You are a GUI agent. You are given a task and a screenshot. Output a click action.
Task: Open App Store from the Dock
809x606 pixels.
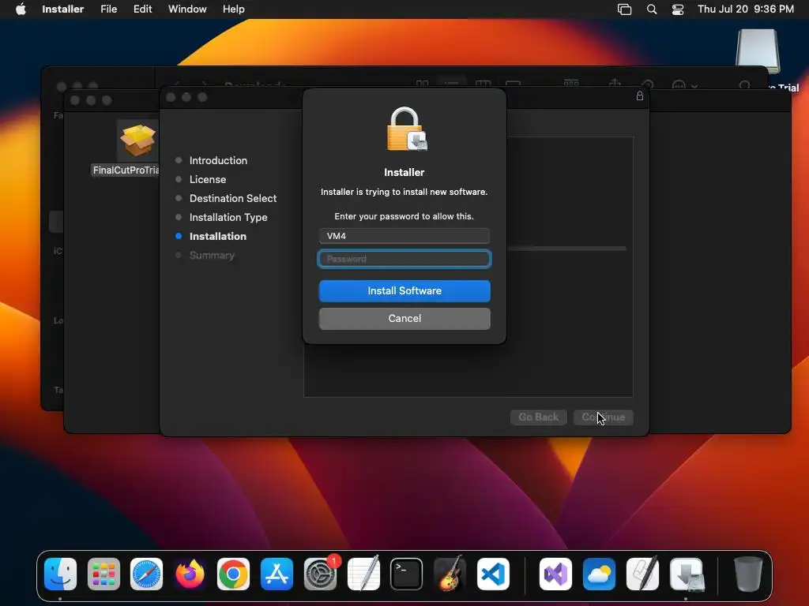click(277, 574)
